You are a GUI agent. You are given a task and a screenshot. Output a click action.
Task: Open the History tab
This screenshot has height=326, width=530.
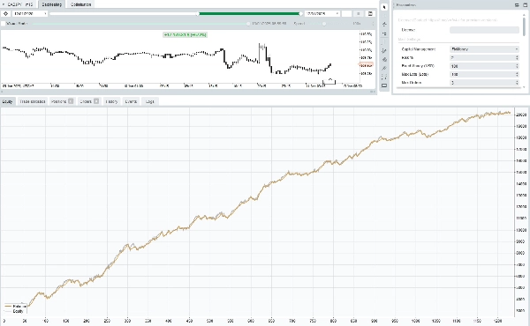[111, 101]
